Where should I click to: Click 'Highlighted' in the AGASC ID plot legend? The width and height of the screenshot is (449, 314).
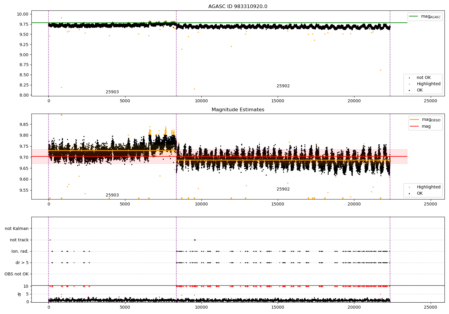click(x=428, y=84)
